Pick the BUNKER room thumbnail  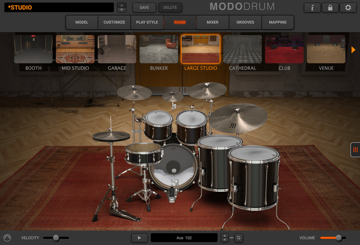tap(159, 49)
